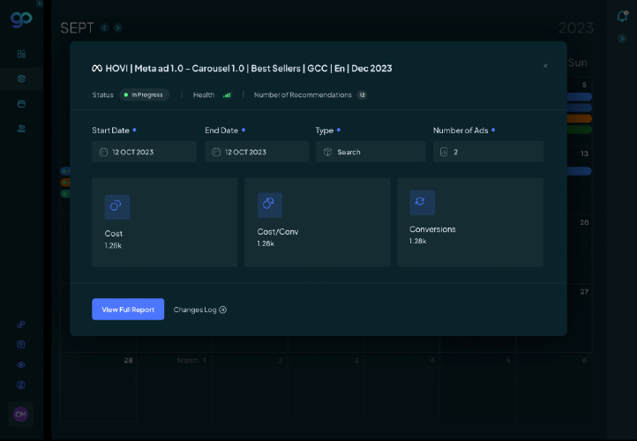Screen dimensions: 637x441
Task: Click the View Full Report button
Action: pyautogui.click(x=128, y=310)
